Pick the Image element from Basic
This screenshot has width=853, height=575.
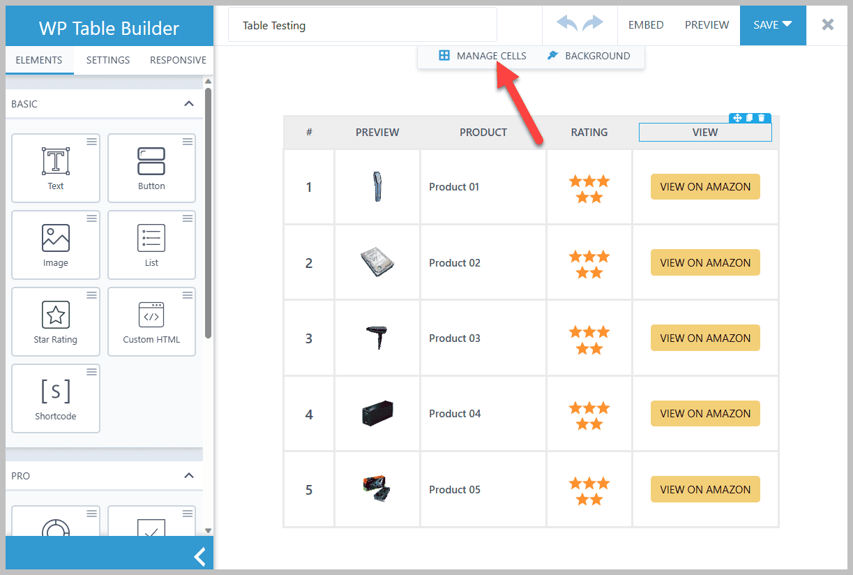pos(56,244)
